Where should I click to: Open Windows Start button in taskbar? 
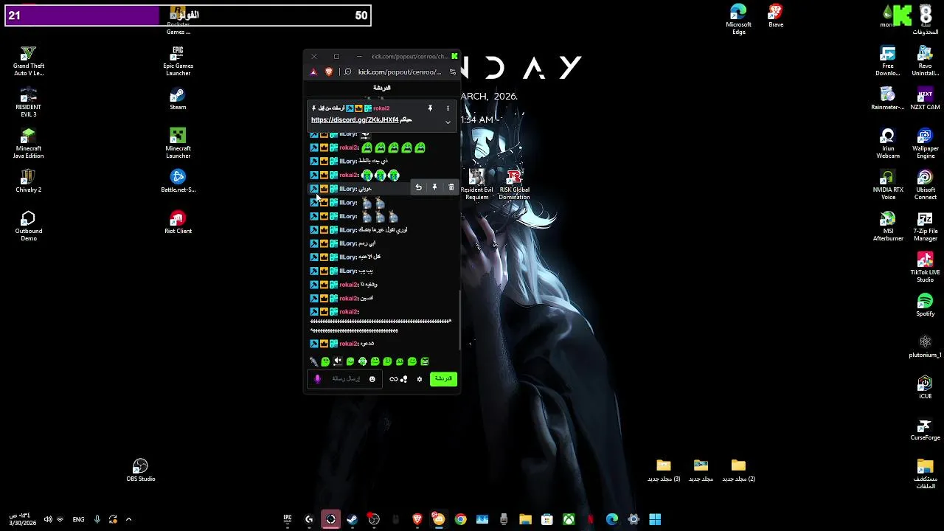(655, 519)
